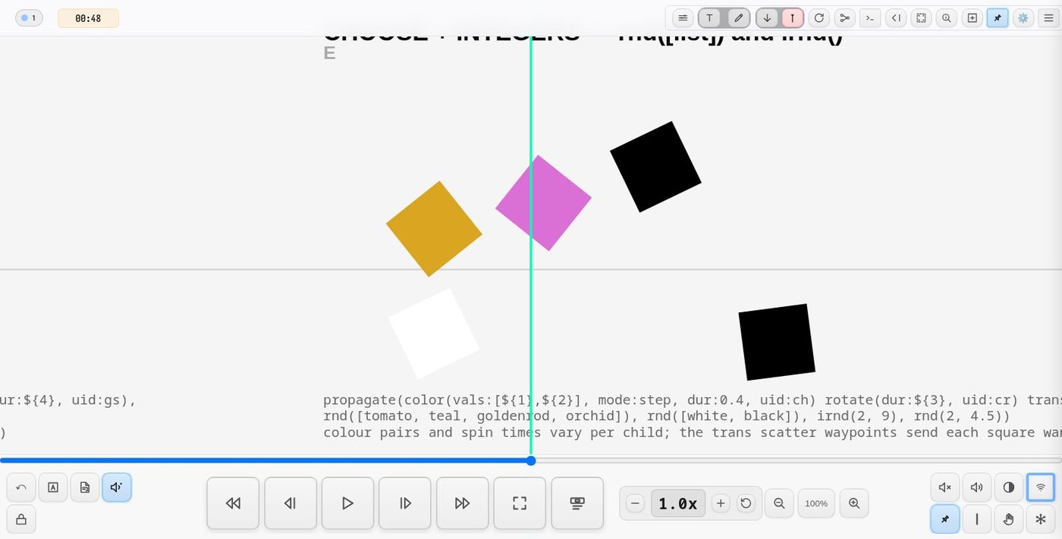Image resolution: width=1062 pixels, height=539 pixels.
Task: Decrease playback speed with the minus button
Action: pyautogui.click(x=636, y=503)
